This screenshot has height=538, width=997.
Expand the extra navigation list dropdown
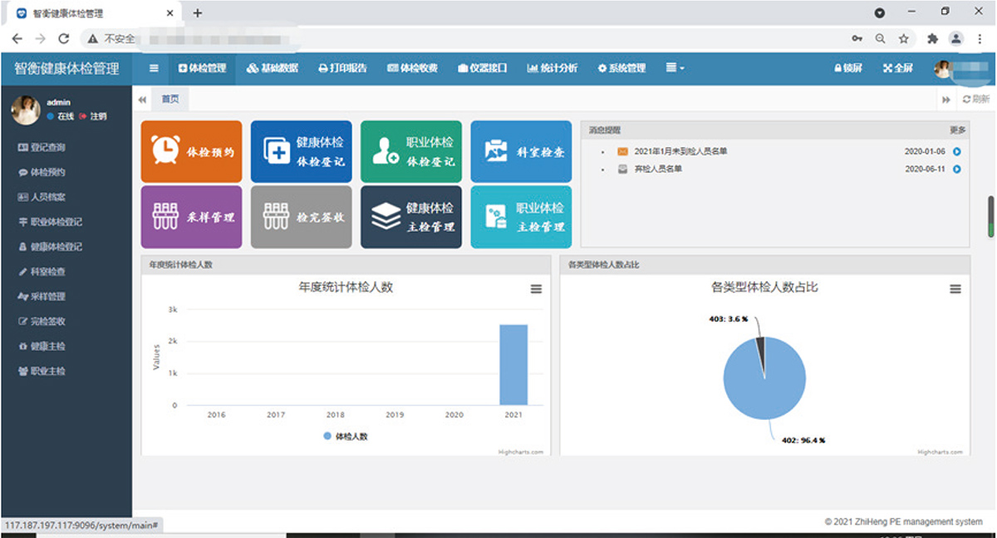coord(675,68)
